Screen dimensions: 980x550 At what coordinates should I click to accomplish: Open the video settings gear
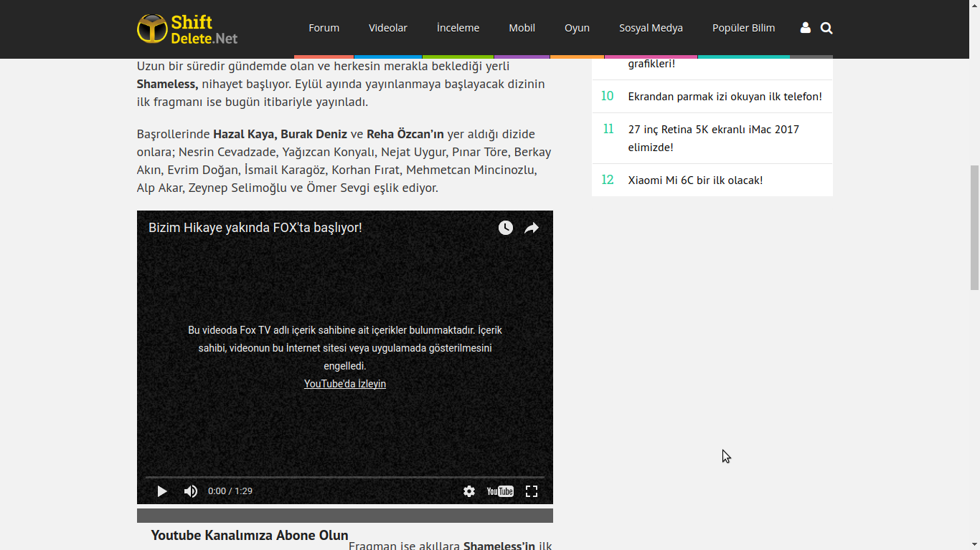click(469, 491)
